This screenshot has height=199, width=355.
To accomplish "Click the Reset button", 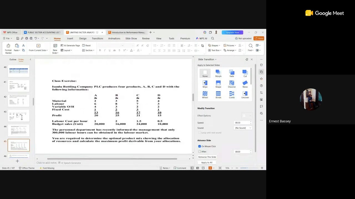I will tap(86, 45).
